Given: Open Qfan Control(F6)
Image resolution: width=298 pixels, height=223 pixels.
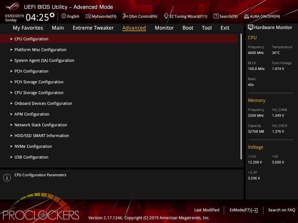Looking at the screenshot, I should point(143,16).
